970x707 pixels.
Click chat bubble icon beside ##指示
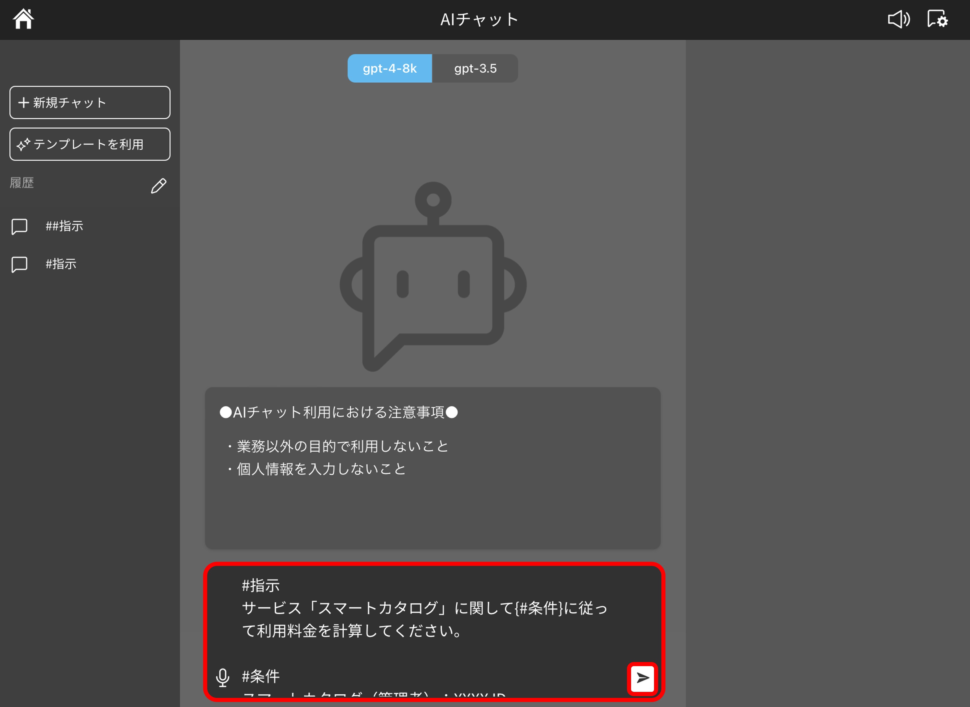pos(19,226)
